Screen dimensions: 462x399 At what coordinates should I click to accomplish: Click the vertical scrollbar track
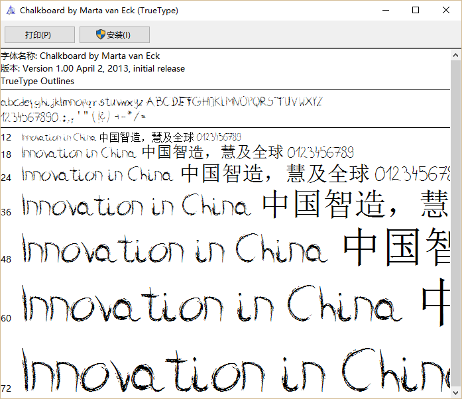[x=455, y=224]
